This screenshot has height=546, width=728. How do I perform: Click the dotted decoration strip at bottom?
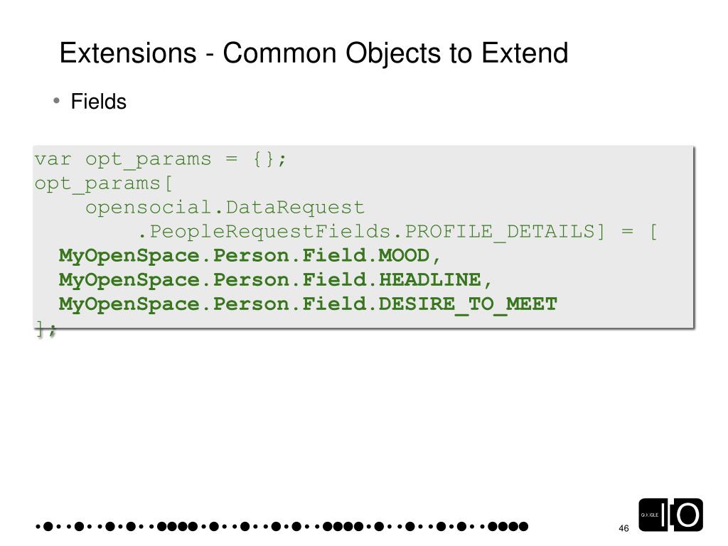click(282, 526)
